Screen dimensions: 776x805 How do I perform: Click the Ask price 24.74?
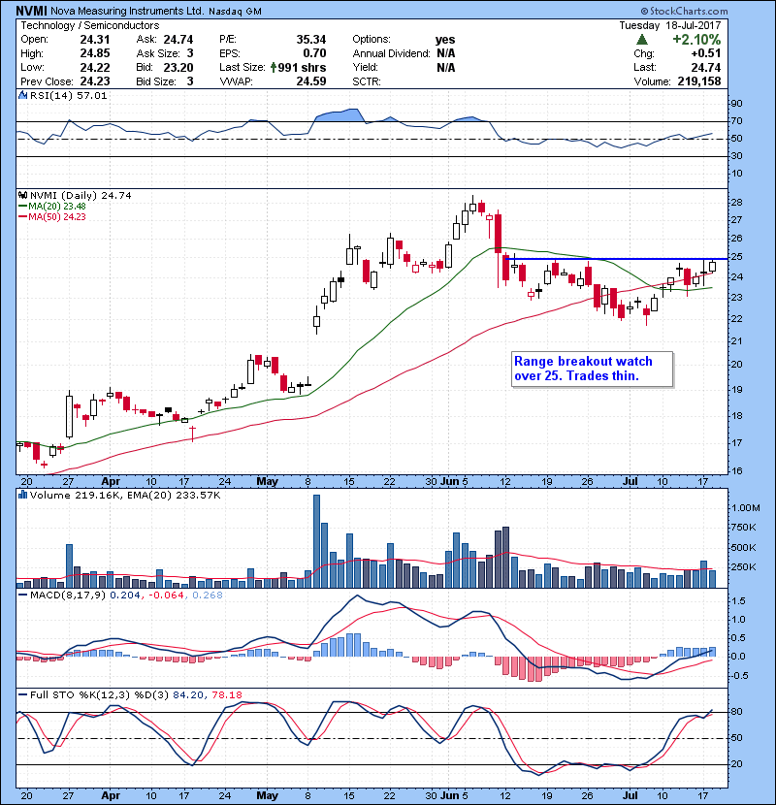(x=178, y=40)
